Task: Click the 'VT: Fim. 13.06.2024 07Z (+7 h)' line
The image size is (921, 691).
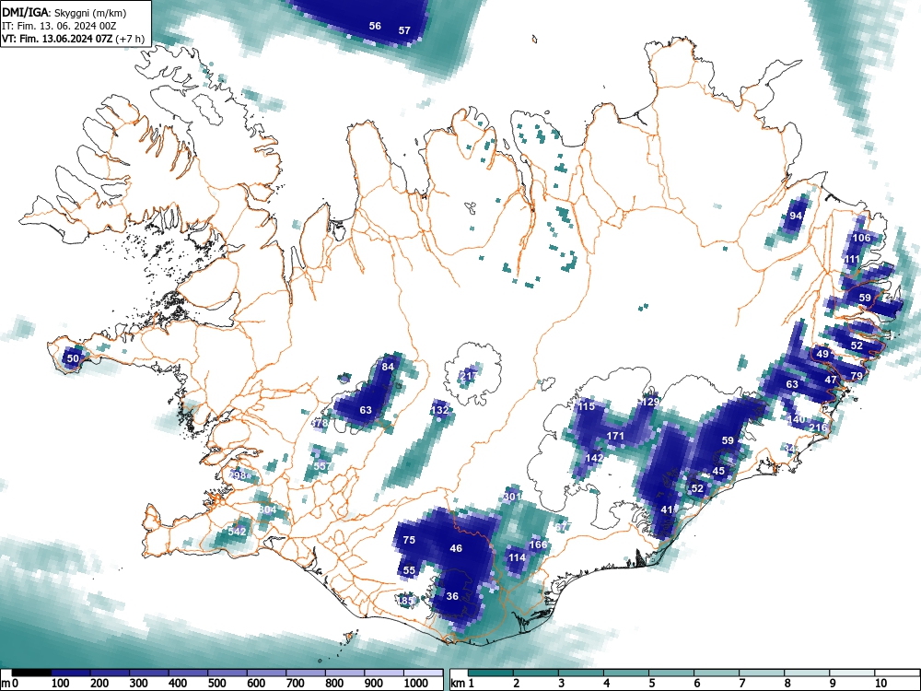Action: click(74, 39)
